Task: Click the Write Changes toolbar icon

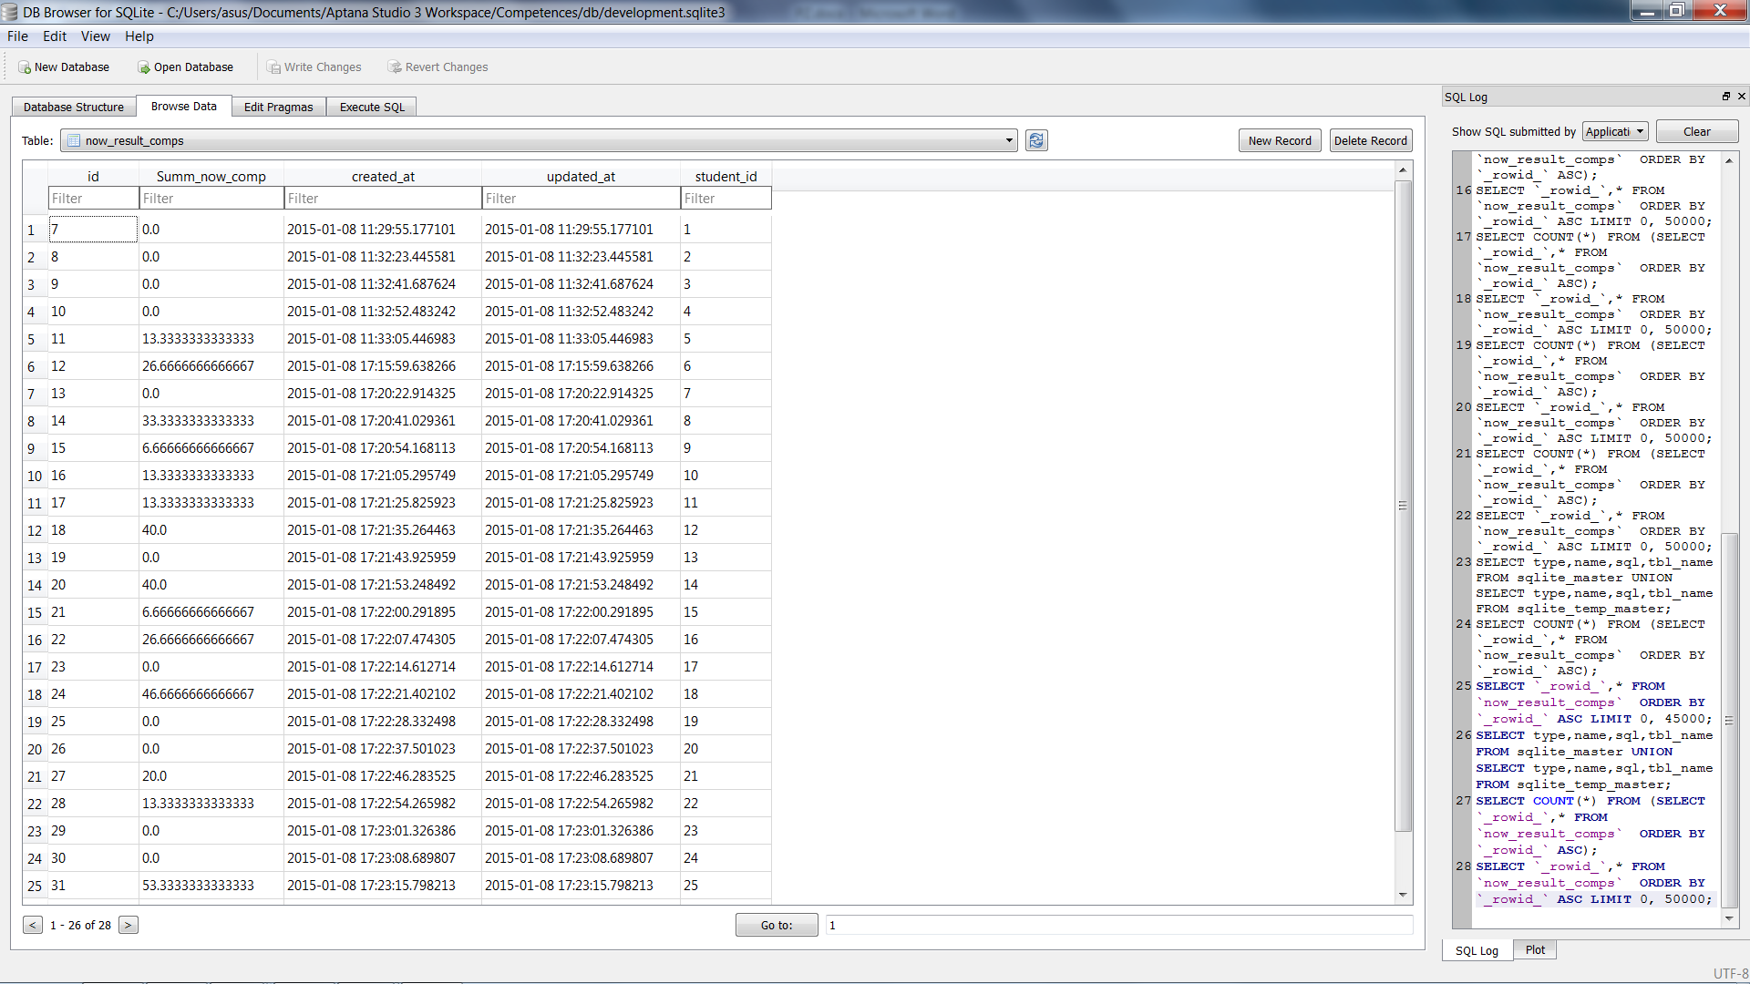Action: pyautogui.click(x=273, y=67)
